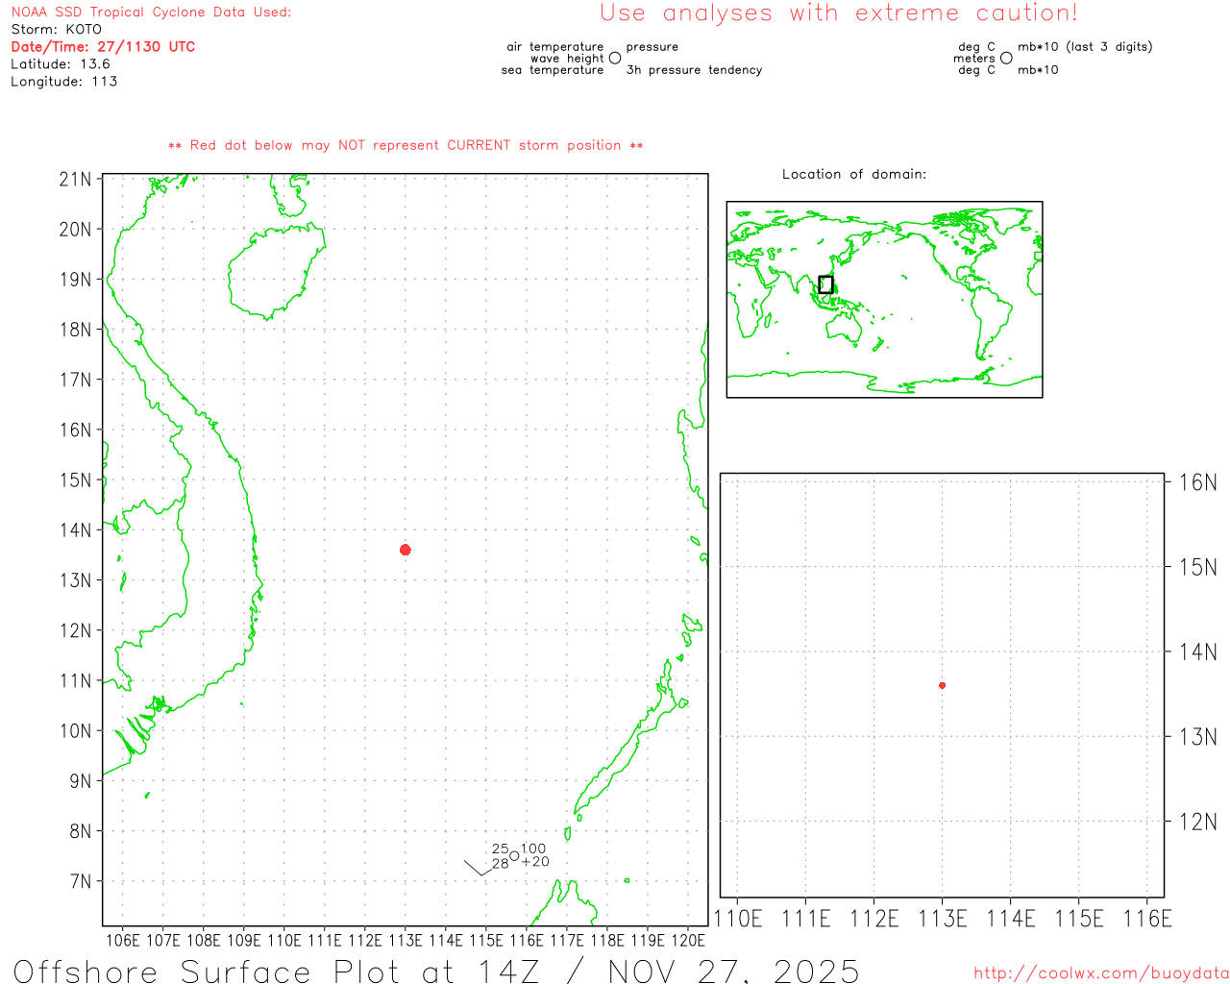Click the red dot position warning text
1230x984 pixels.
pos(406,145)
